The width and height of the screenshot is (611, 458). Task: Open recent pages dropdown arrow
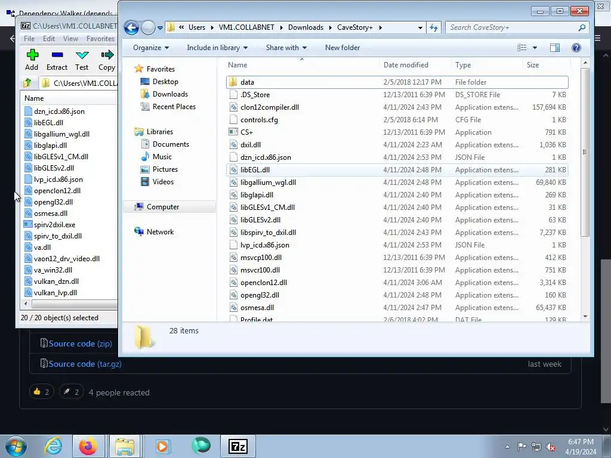tap(160, 28)
